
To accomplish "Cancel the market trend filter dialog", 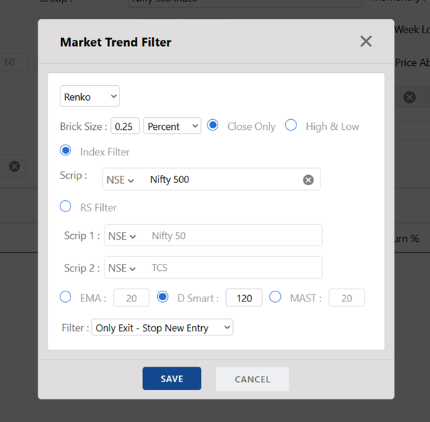I will (252, 379).
